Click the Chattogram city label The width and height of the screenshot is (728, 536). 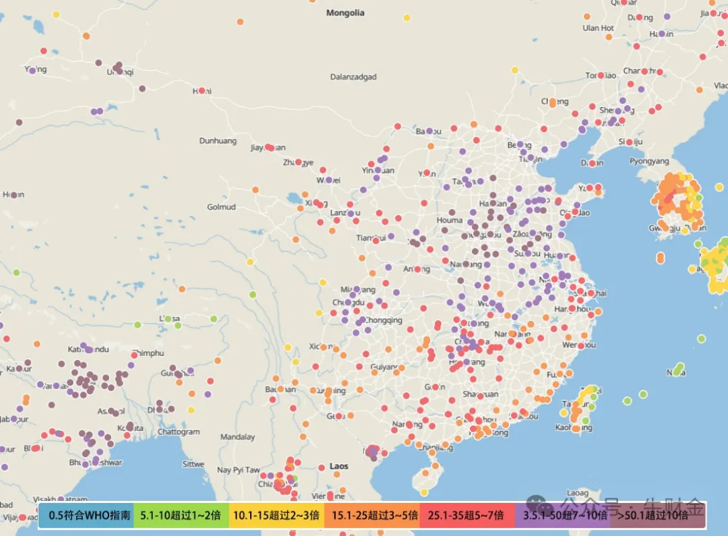coord(179,432)
